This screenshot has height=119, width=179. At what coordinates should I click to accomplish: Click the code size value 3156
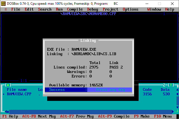coord(147,94)
